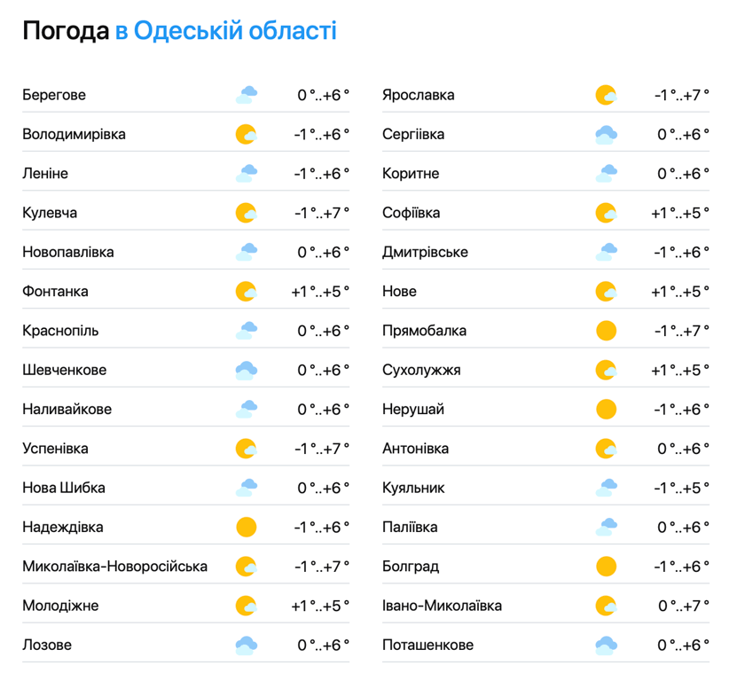Open the Лозове city forecast

(47, 645)
